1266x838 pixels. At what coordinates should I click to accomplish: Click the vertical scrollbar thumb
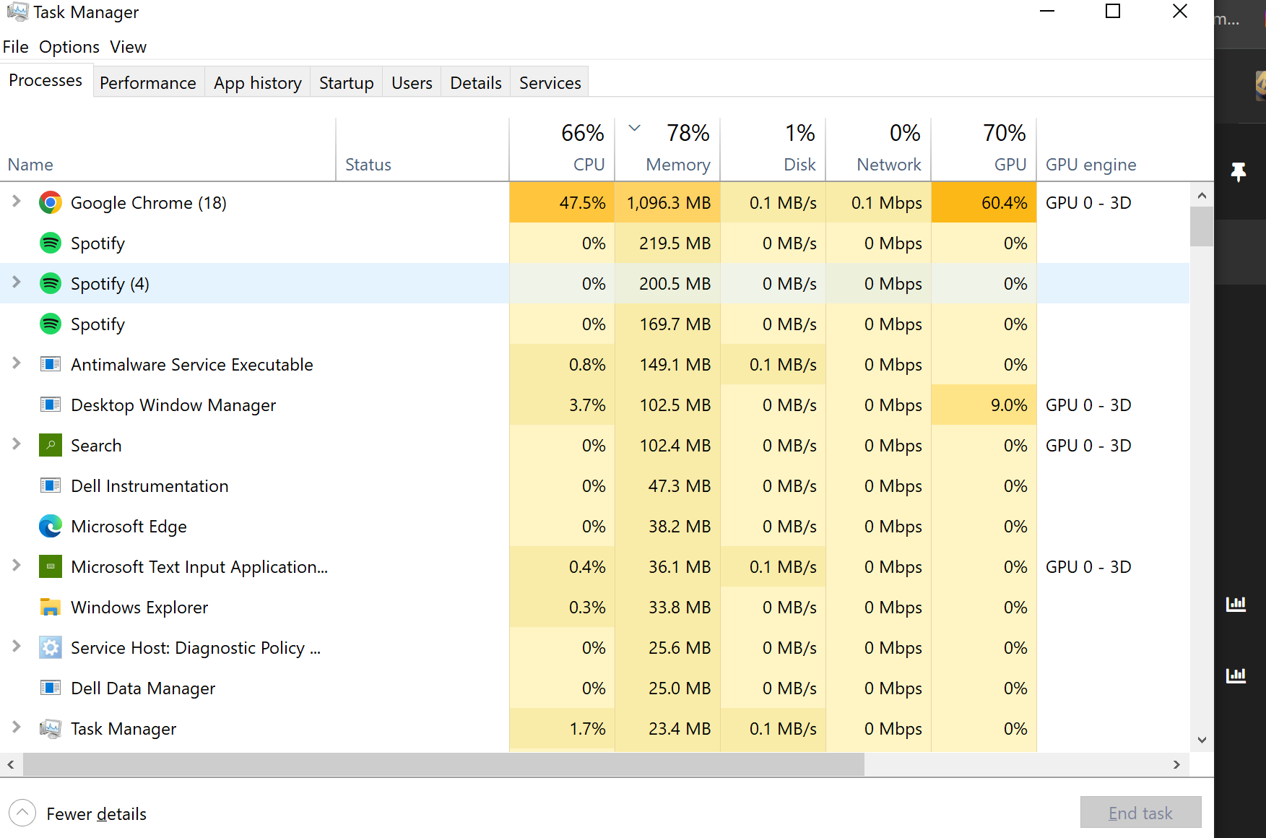[x=1202, y=227]
